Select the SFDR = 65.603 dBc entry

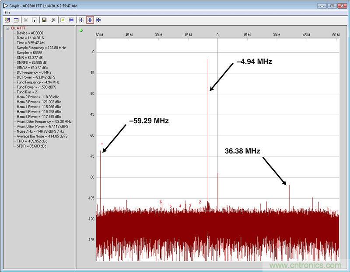[x=31, y=146]
